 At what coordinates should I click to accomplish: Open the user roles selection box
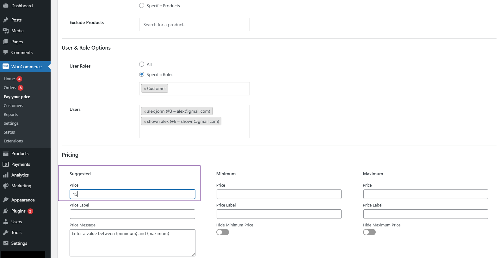(194, 89)
